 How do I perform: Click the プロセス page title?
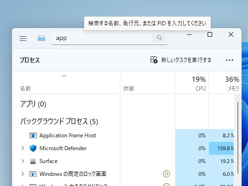coord(30,60)
